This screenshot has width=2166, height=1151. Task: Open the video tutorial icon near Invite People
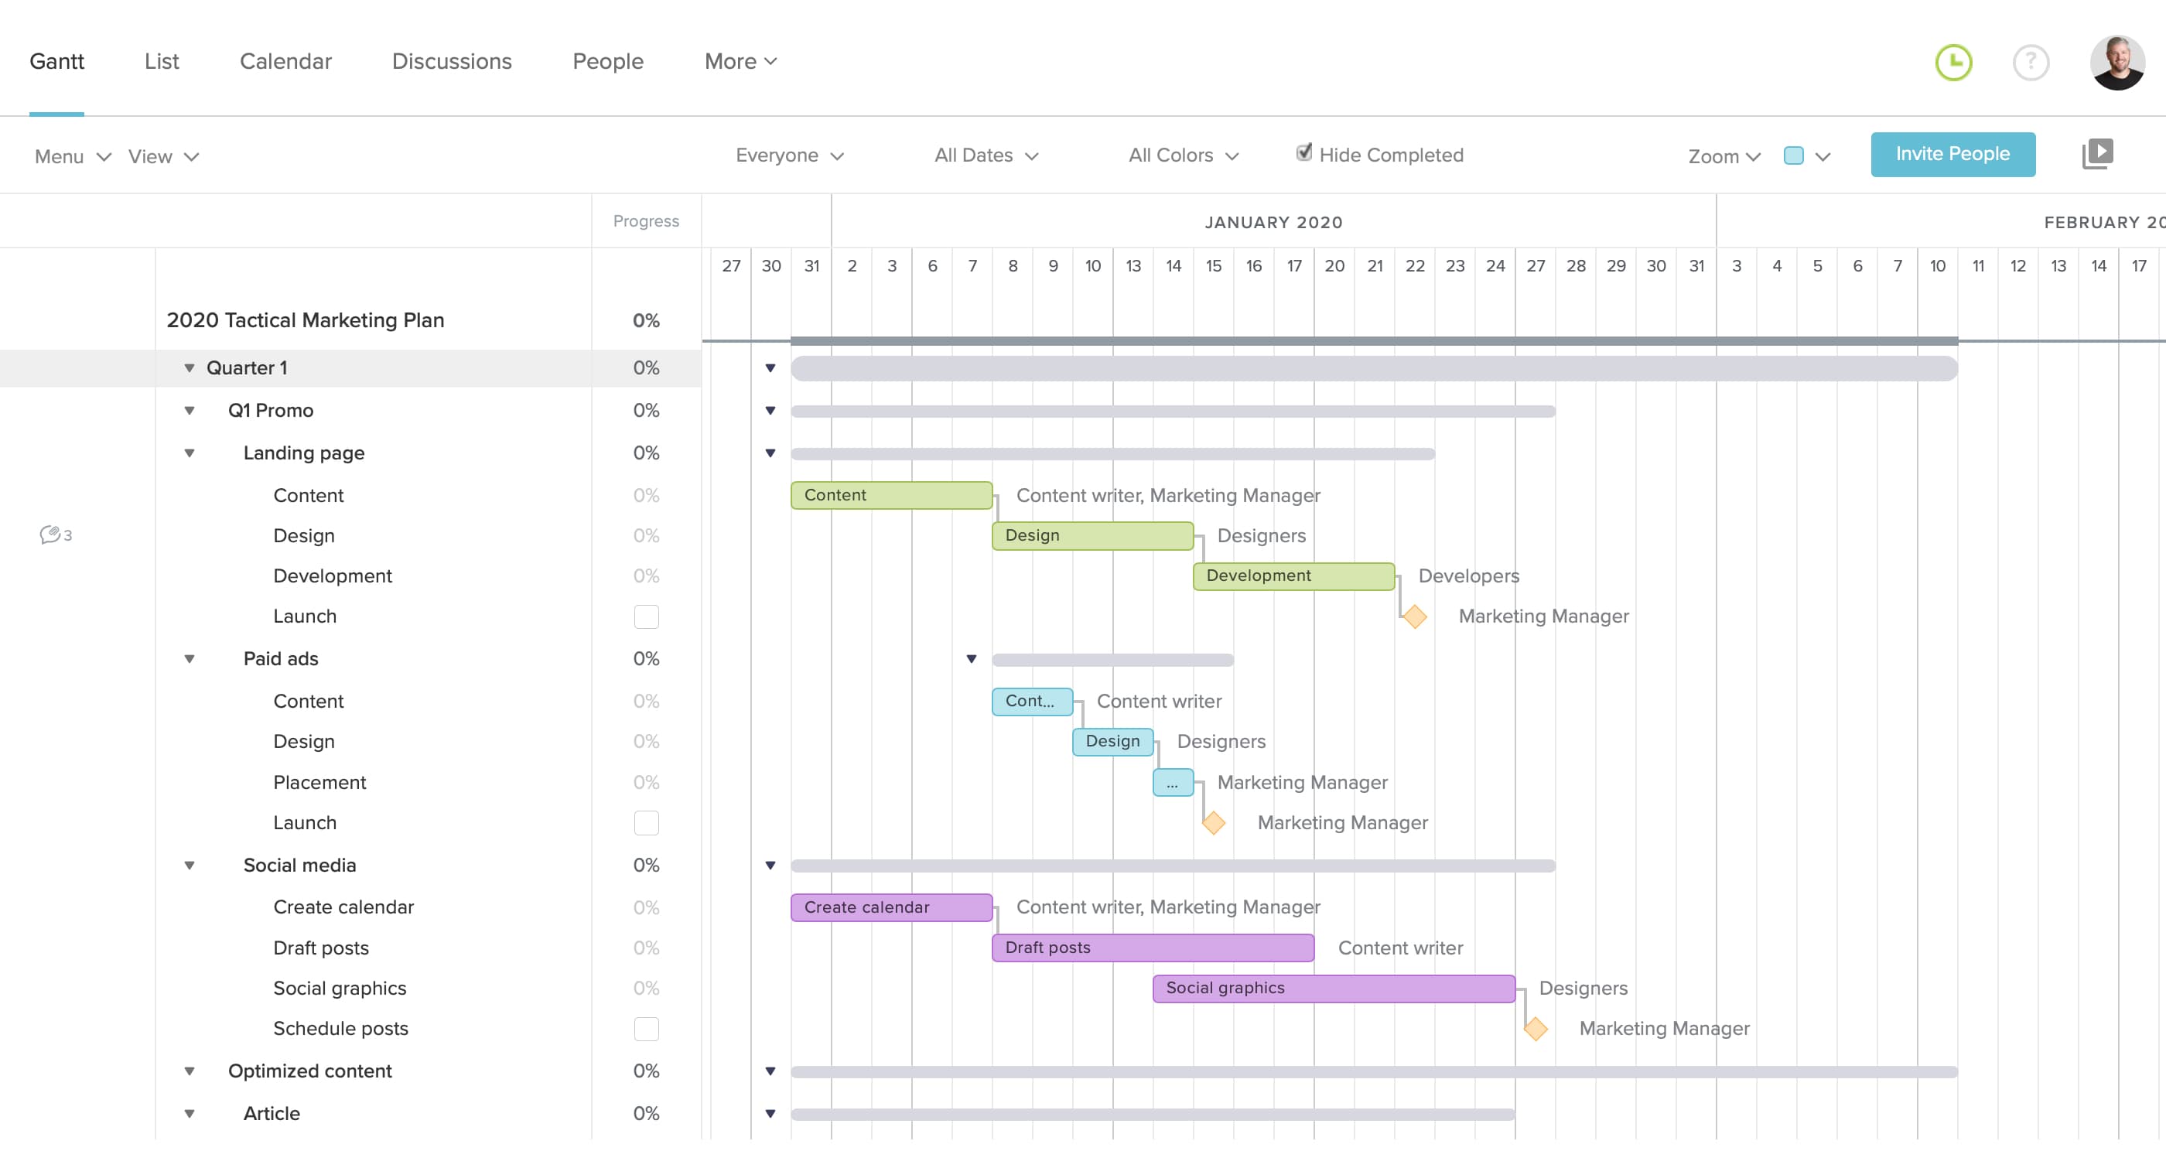pyautogui.click(x=2099, y=152)
